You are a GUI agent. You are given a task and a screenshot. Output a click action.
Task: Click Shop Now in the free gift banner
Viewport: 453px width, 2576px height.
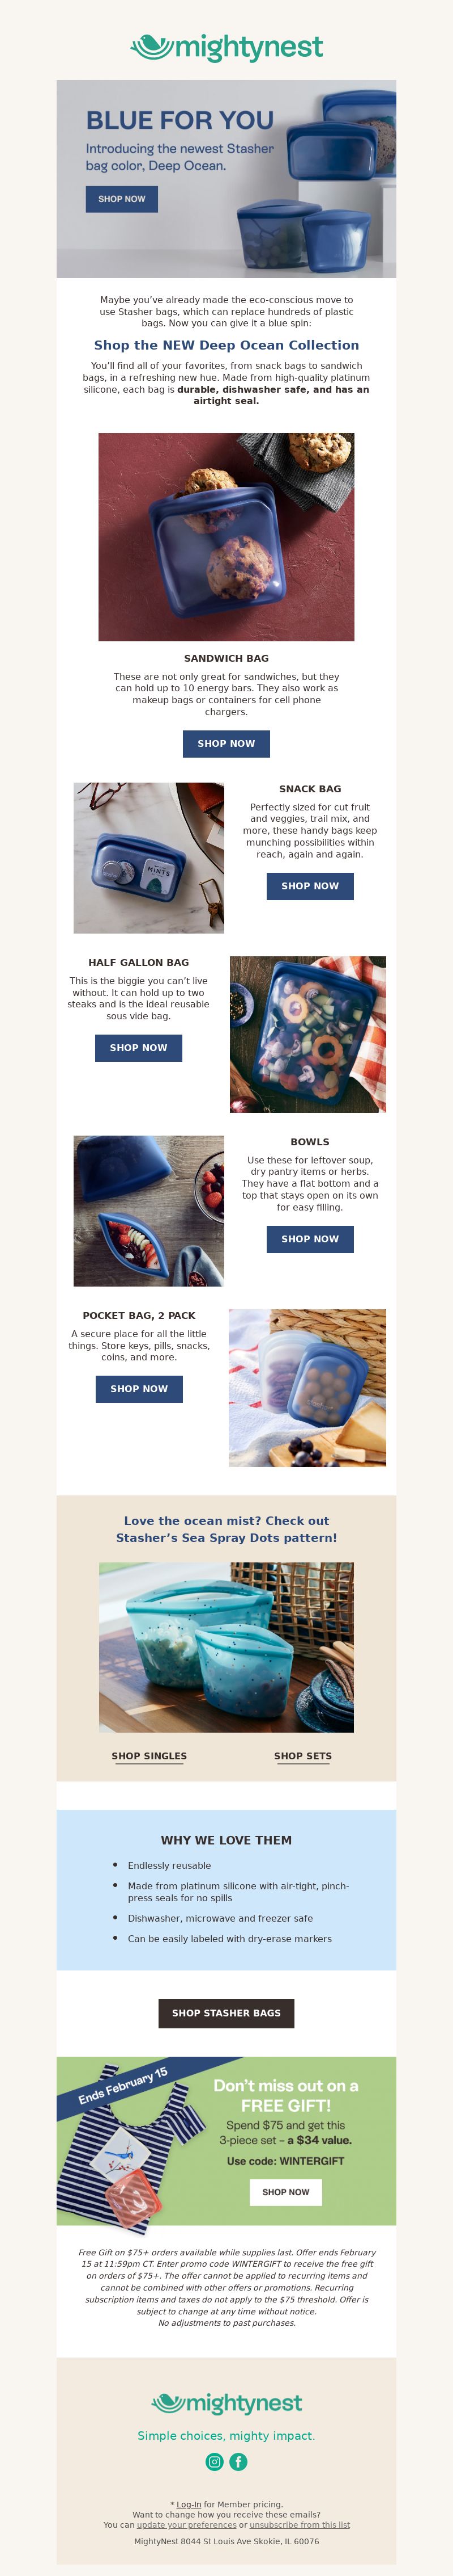285,2192
